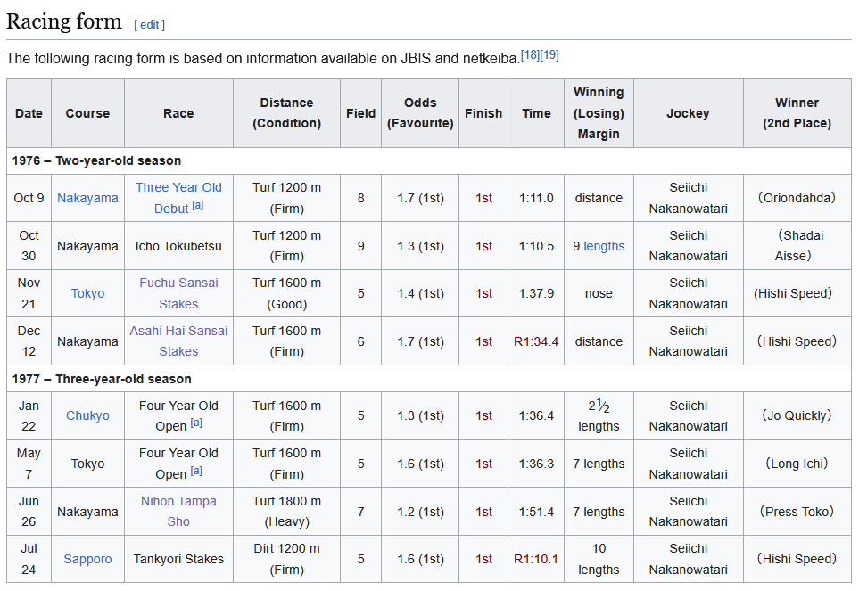Screen dimensions: 859x591
Task: Click record time R1:10.1
Action: [x=536, y=559]
